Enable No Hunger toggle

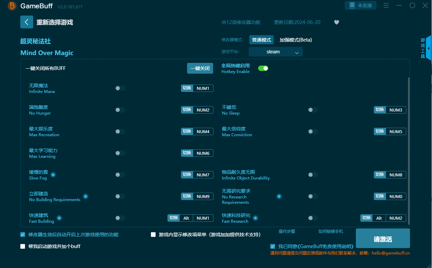[120, 110]
